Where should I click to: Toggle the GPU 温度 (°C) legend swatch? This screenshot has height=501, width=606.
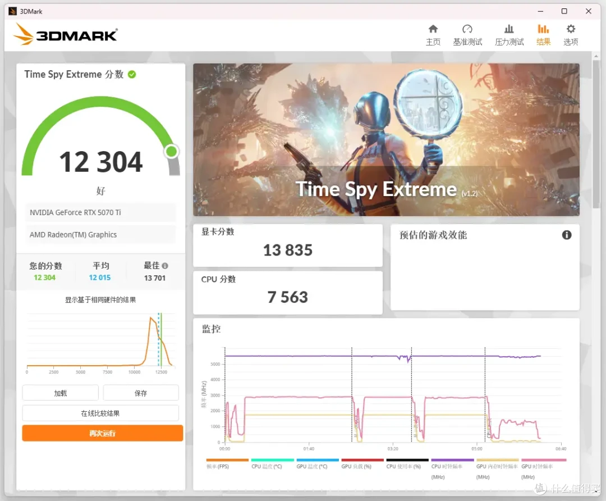tap(318, 460)
